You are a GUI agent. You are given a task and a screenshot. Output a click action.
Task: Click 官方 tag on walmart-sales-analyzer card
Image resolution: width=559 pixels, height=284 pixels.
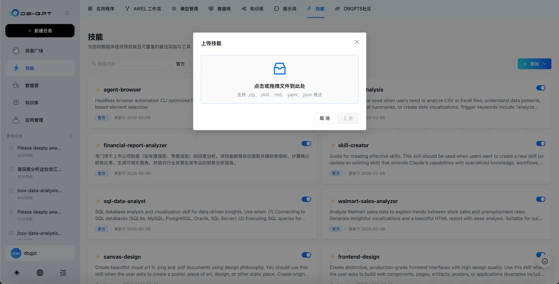(336, 229)
